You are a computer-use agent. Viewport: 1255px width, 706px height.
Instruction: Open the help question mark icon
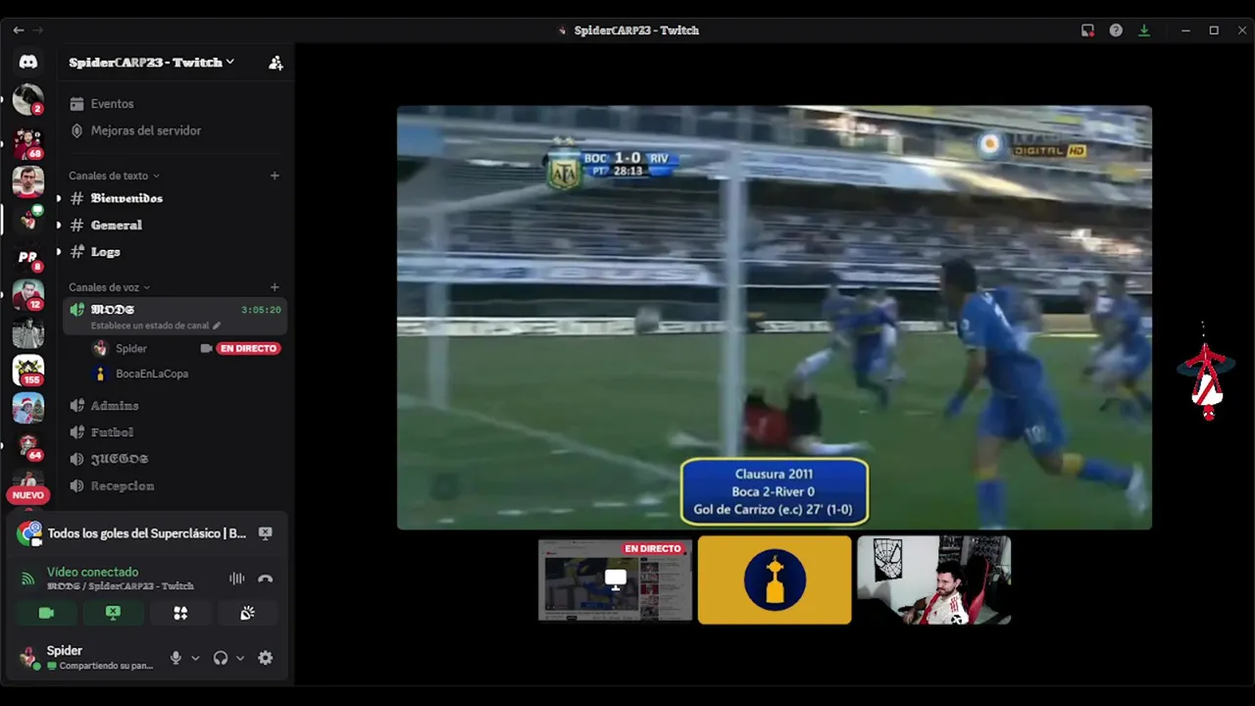1116,30
